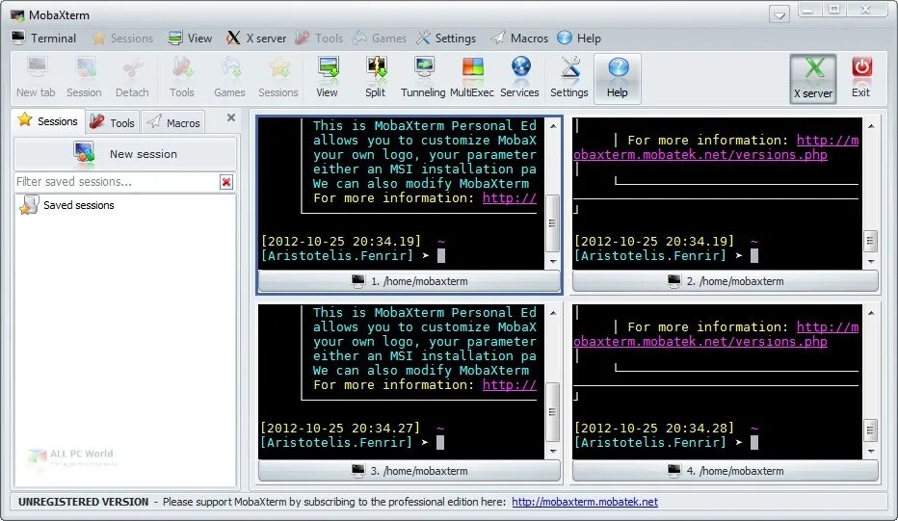Click the Help toolbar icon
Screen dimensions: 898x521
[x=618, y=79]
